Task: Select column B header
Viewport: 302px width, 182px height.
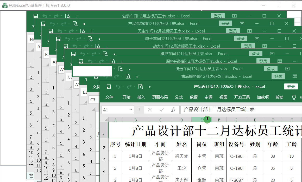Action: 136,120
